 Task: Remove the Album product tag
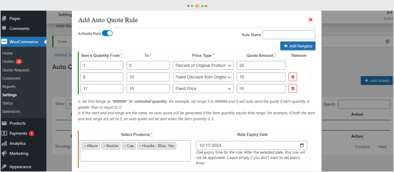(85, 146)
